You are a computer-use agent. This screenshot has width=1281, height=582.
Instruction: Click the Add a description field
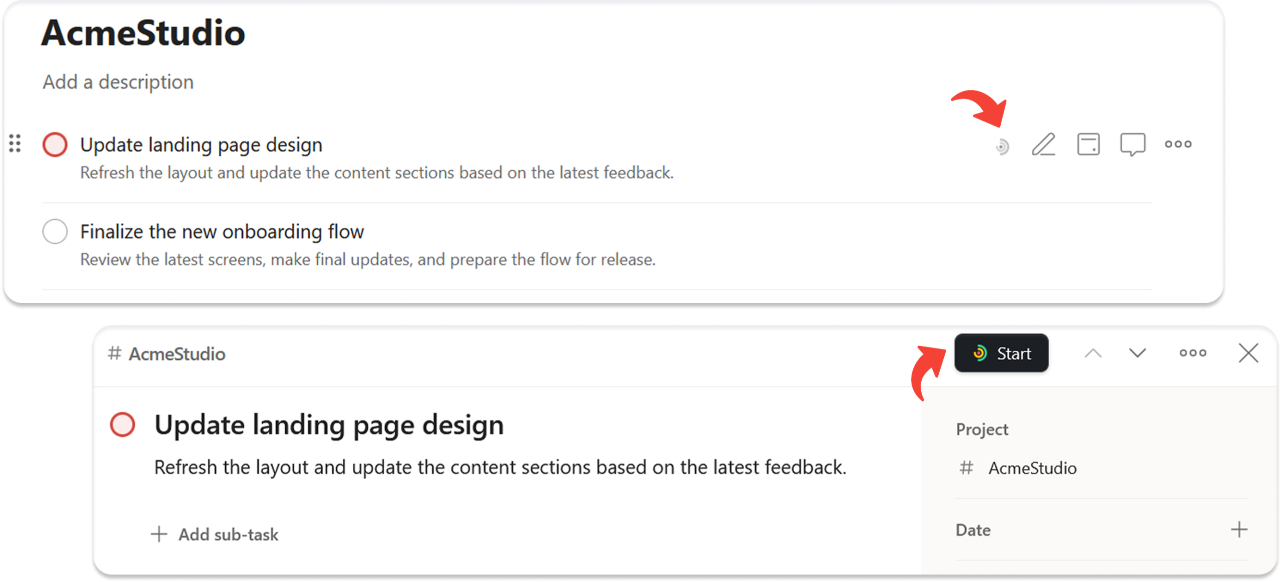coord(118,82)
